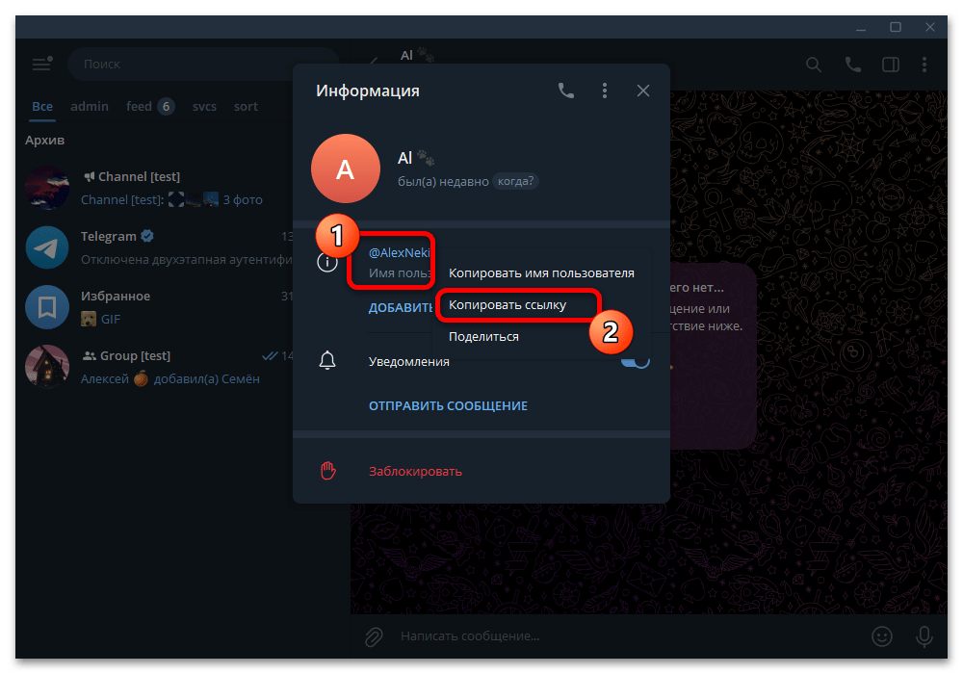Click the когда? last seen badge
This screenshot has width=963, height=674.
point(516,181)
